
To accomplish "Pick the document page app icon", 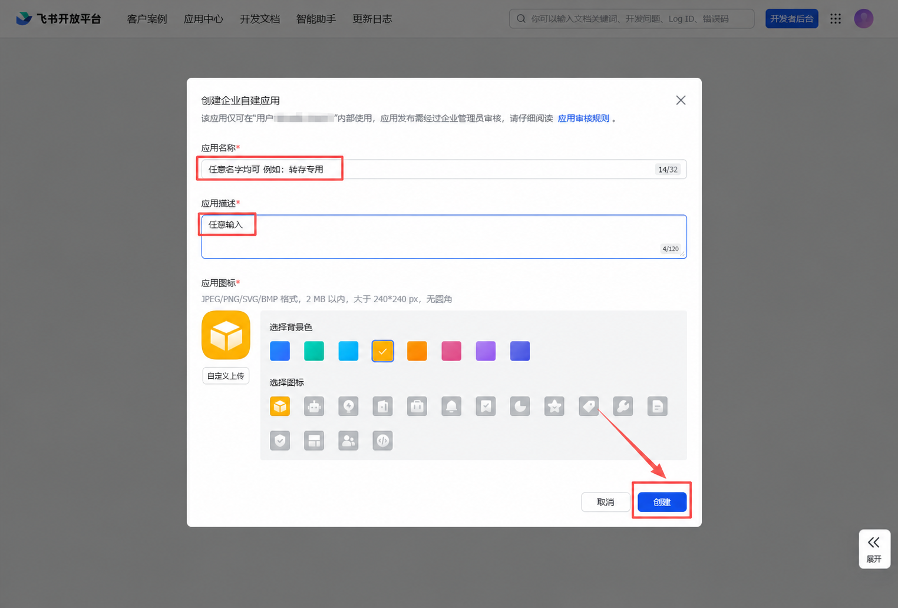I will 658,407.
